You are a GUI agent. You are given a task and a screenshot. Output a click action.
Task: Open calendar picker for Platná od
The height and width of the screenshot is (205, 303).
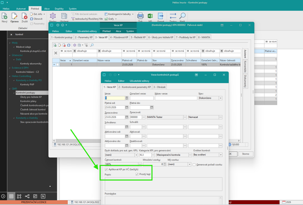click(127, 107)
